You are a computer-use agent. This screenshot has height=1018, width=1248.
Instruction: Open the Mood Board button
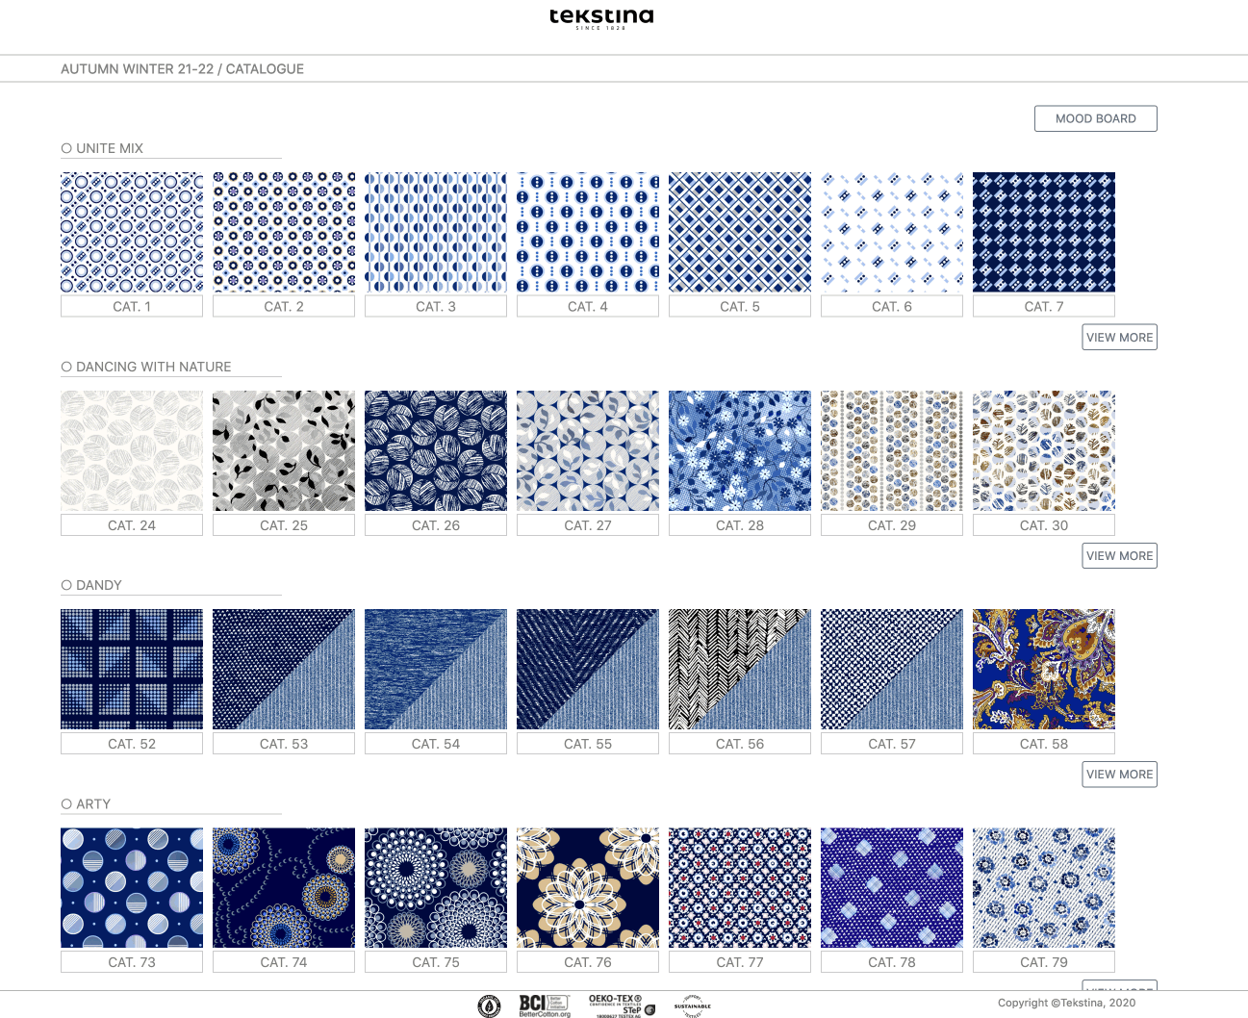1095,118
